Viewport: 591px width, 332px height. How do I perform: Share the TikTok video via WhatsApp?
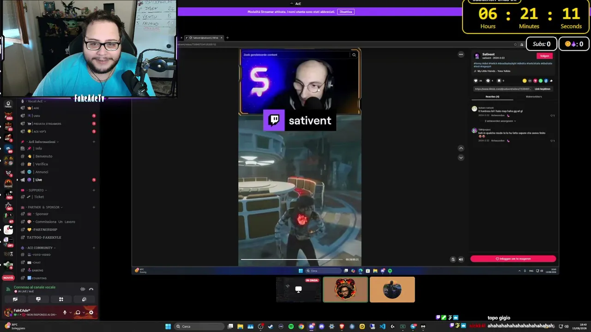[x=541, y=81]
